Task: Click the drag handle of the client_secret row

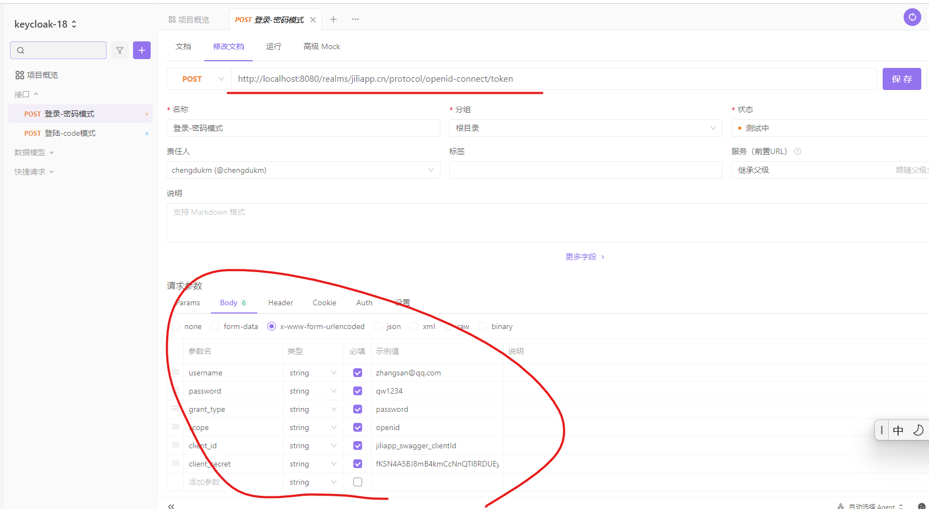Action: (176, 464)
